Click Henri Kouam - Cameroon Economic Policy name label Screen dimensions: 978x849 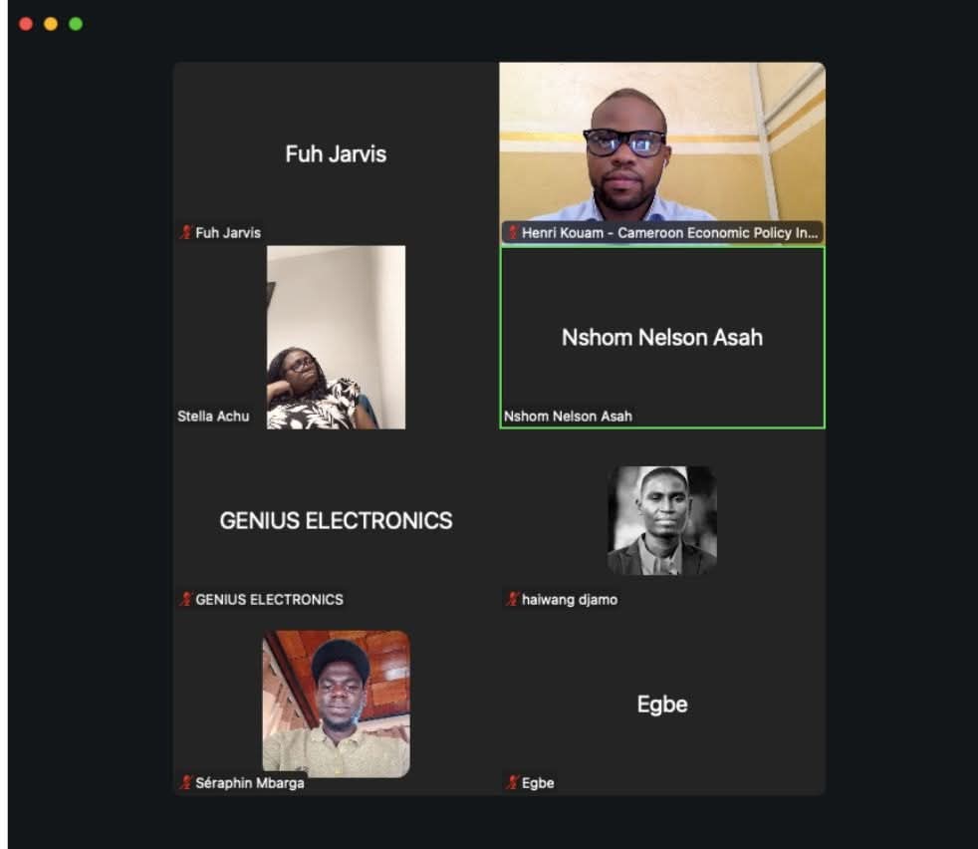pos(669,233)
